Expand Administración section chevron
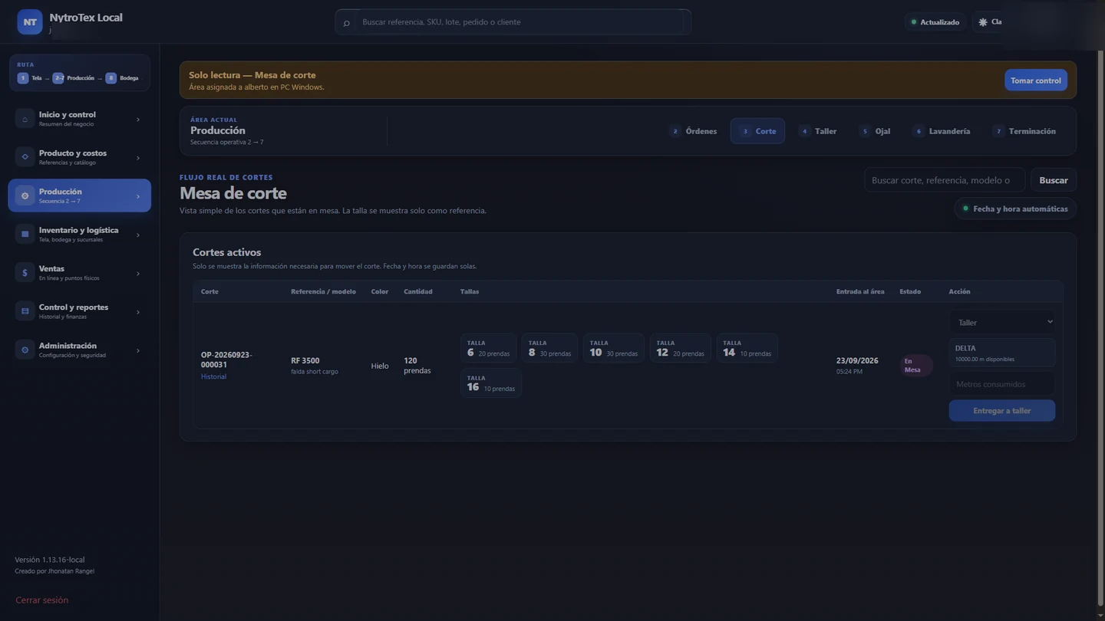The height and width of the screenshot is (621, 1105). [x=138, y=350]
